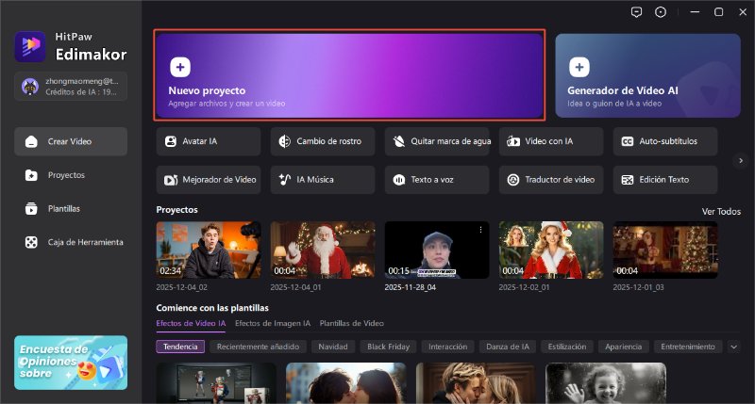Switch to Plantillas de Video tab
Image resolution: width=755 pixels, height=404 pixels.
[351, 323]
